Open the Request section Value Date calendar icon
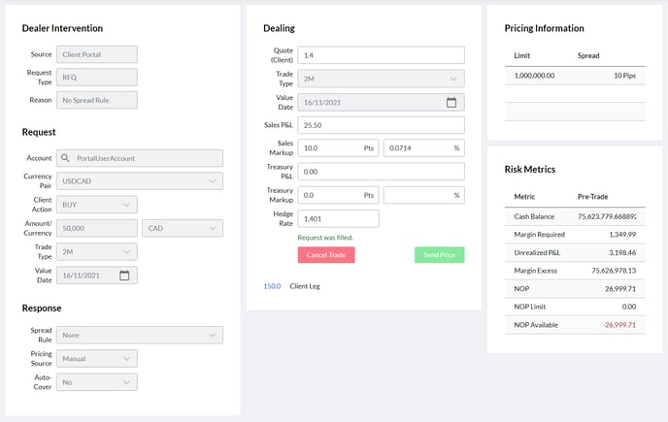This screenshot has width=668, height=422. (x=124, y=276)
